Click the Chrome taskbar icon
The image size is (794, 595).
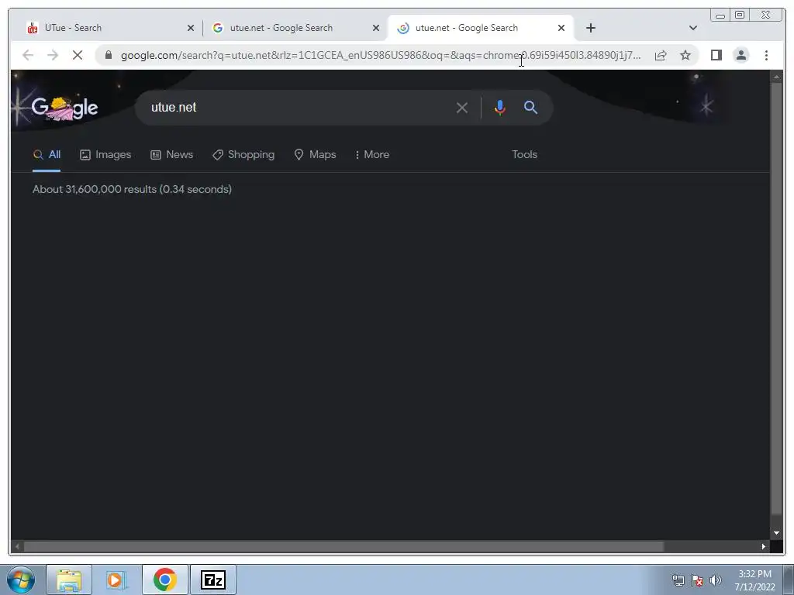coord(164,580)
